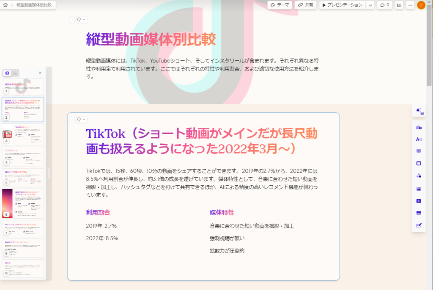433x290 pixels.
Task: Click the 縦型動画媒体別比較 breadcrumb title
Action: tap(34, 5)
